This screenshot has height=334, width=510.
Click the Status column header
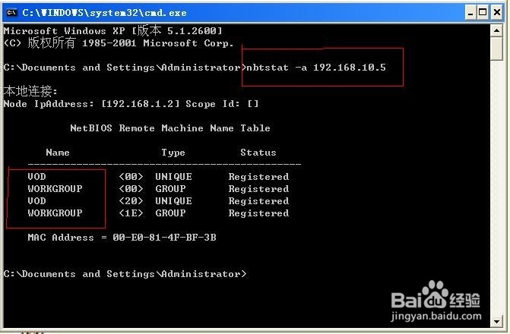258,153
